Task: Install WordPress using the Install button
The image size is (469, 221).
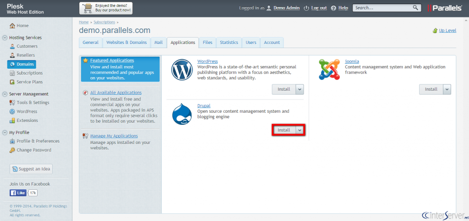Action: tap(284, 89)
